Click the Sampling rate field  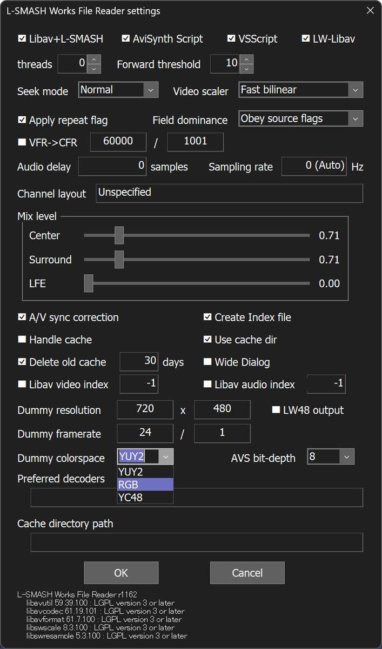314,167
